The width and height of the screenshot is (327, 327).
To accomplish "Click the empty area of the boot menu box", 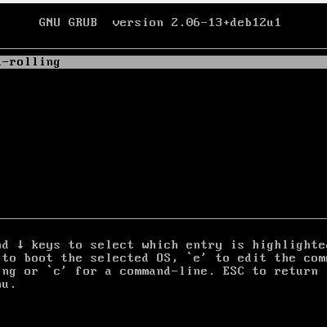I will click(163, 143).
